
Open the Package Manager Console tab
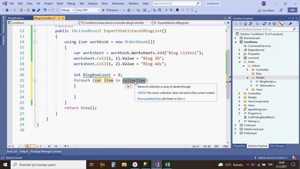[x=46, y=151]
